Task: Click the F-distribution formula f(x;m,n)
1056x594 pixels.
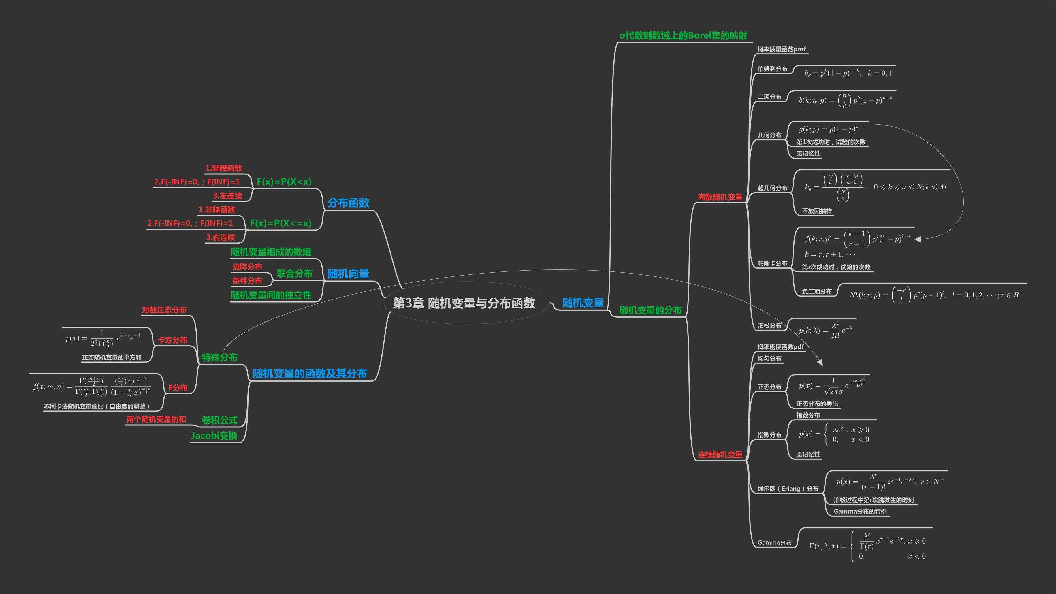Action: [x=92, y=387]
